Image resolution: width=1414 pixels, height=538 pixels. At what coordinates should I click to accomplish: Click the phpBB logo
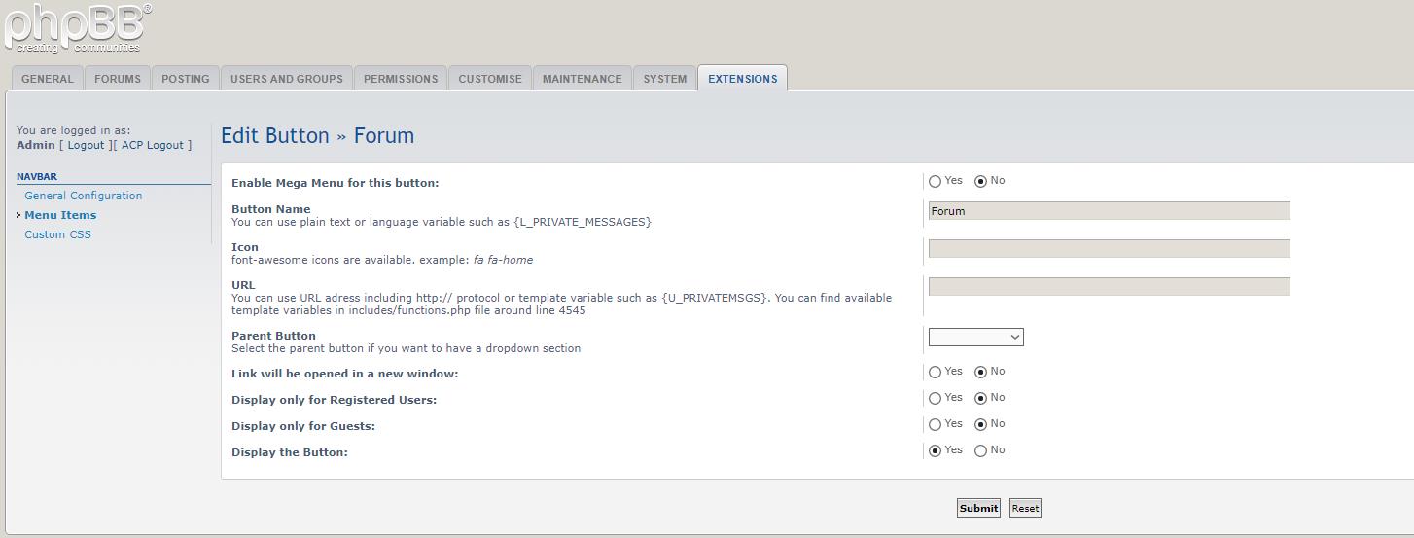coord(78,27)
